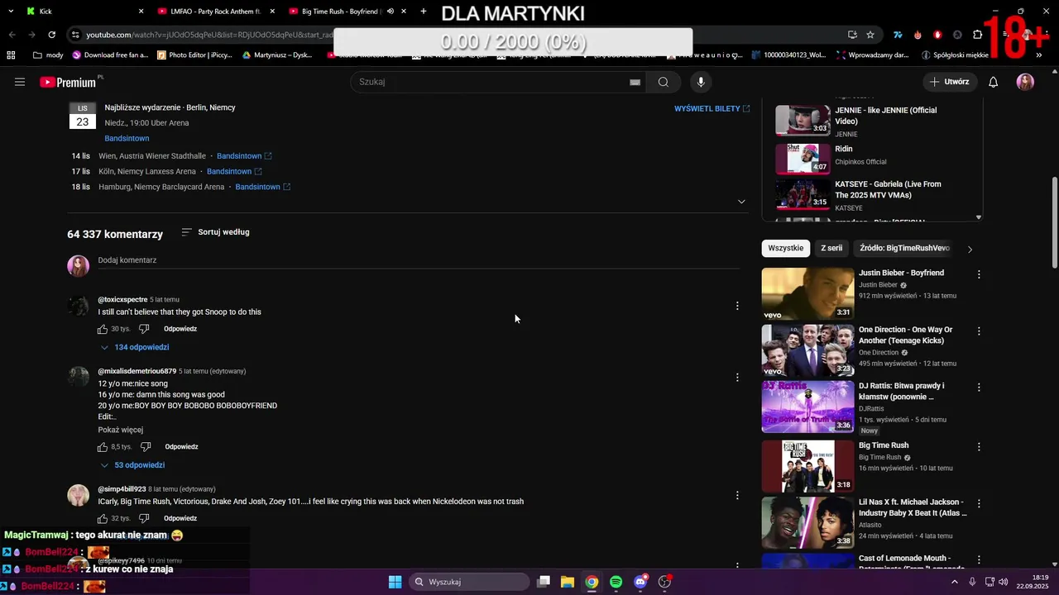
Task: Like the @mixalisdemetriou6879 comment
Action: 103,447
